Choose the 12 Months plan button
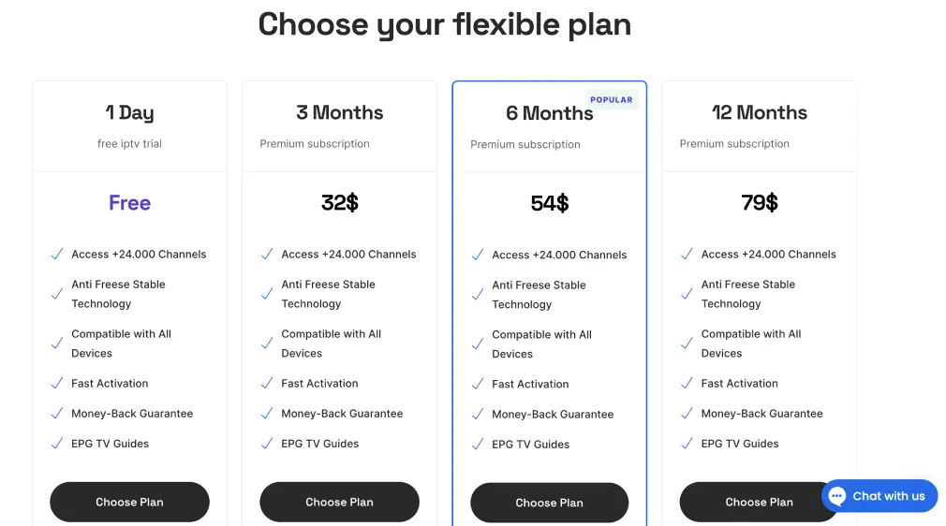The height and width of the screenshot is (526, 946). tap(759, 502)
